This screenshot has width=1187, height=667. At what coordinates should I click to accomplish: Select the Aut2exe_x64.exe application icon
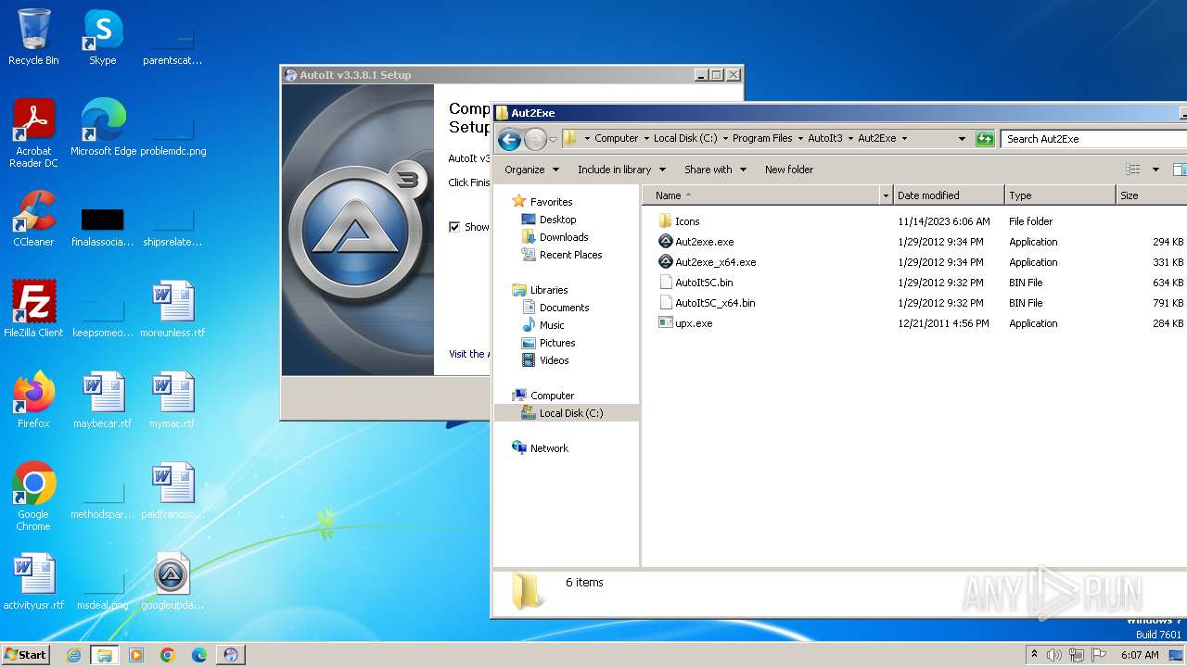tap(665, 262)
